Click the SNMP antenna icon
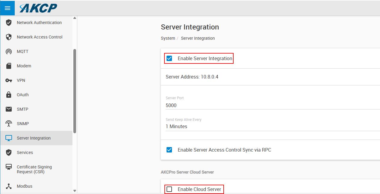Viewport: 380px width, 194px height. point(9,124)
